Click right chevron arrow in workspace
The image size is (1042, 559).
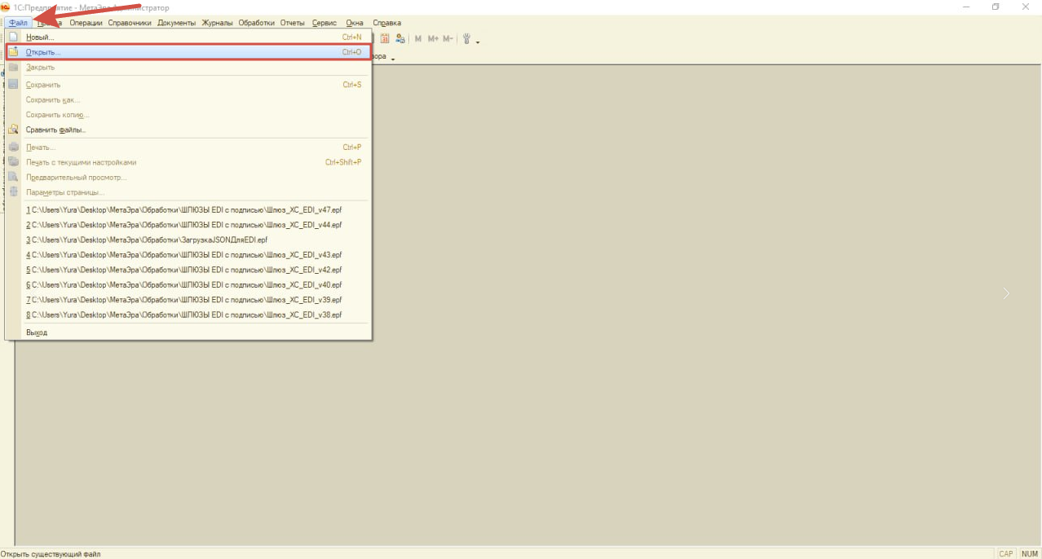(1006, 293)
